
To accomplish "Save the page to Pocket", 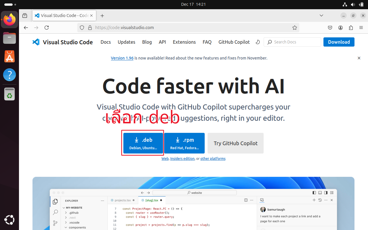I will (x=330, y=28).
